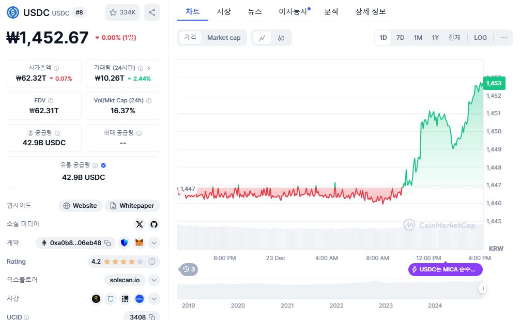Open the 분석 tab
This screenshot has height=320, width=521.
pyautogui.click(x=331, y=11)
